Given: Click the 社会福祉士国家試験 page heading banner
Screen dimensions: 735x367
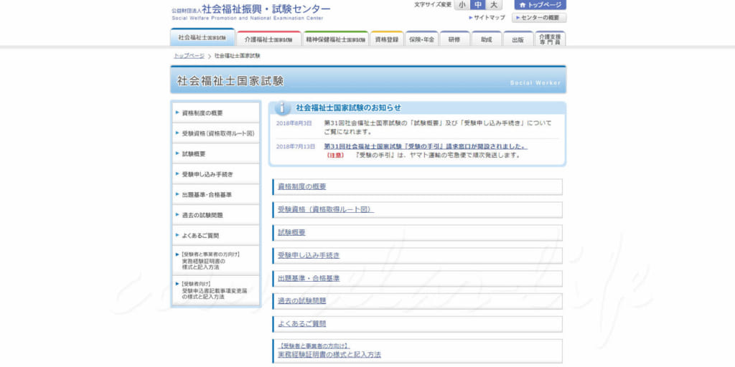Looking at the screenshot, I should pyautogui.click(x=368, y=80).
